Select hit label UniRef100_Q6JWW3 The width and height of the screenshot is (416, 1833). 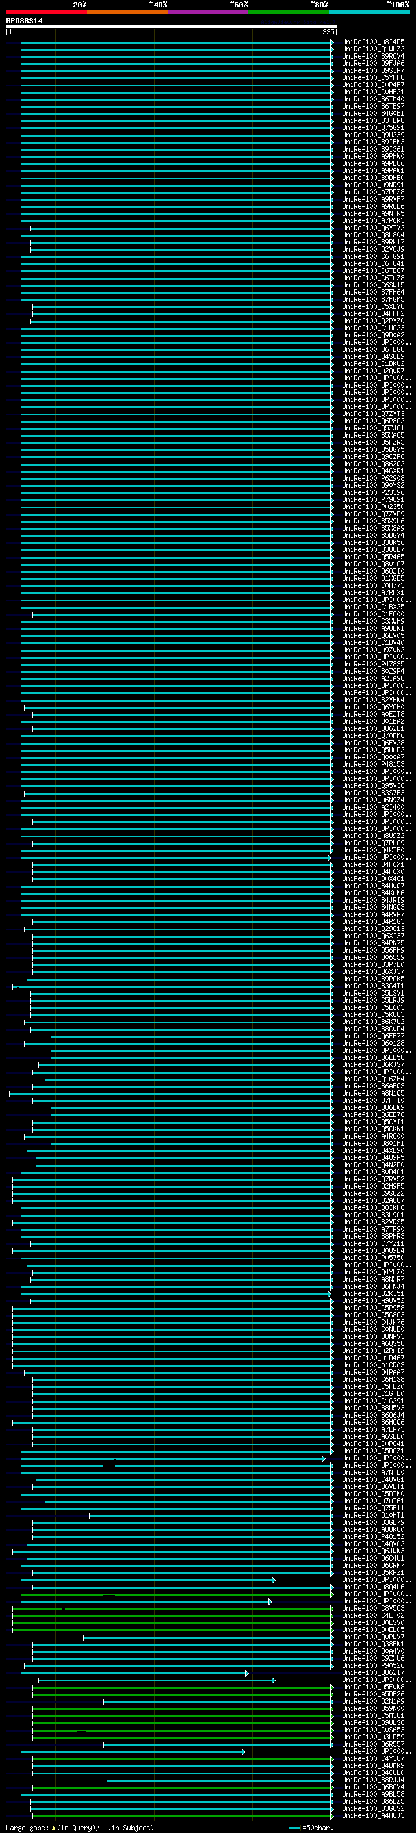373,1551
